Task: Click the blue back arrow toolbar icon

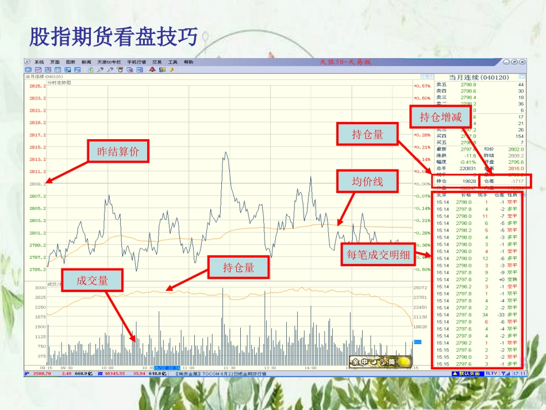Action: click(x=28, y=70)
